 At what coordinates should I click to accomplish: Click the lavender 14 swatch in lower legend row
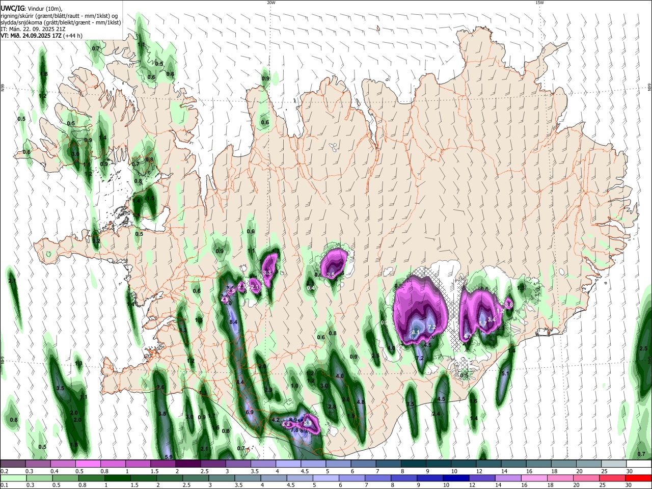click(x=508, y=478)
